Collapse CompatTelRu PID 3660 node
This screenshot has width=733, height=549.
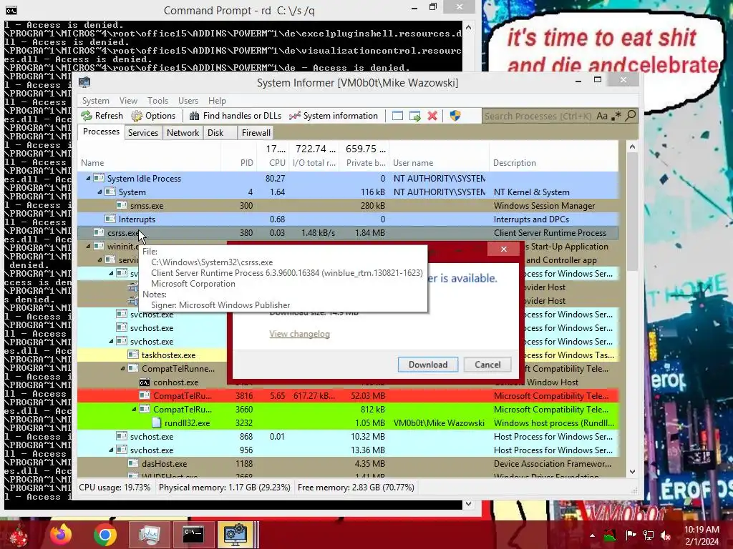tap(134, 409)
